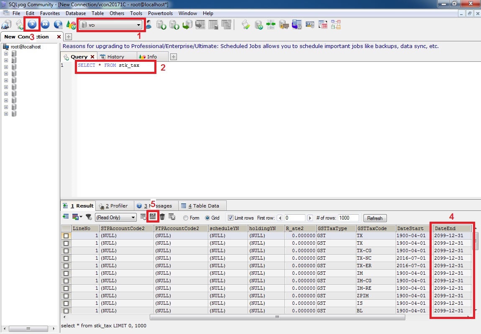481x334 pixels.
Task: Click the save changes floppy disk icon
Action: pos(153,217)
